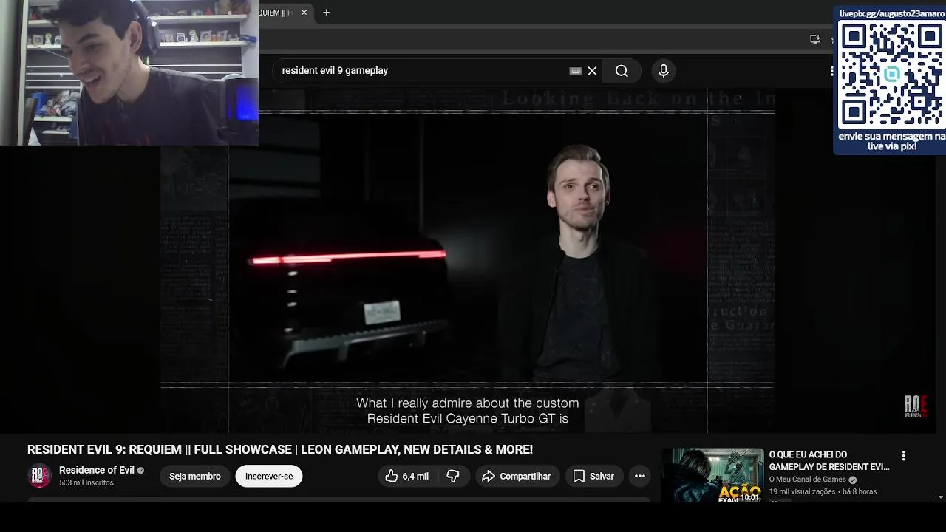The height and width of the screenshot is (532, 946).
Task: Open the video titled O QUE EU ACHEI DO GAMEPLAY
Action: (x=829, y=461)
